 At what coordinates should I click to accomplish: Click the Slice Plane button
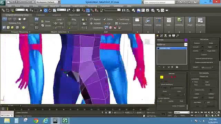click(197, 102)
